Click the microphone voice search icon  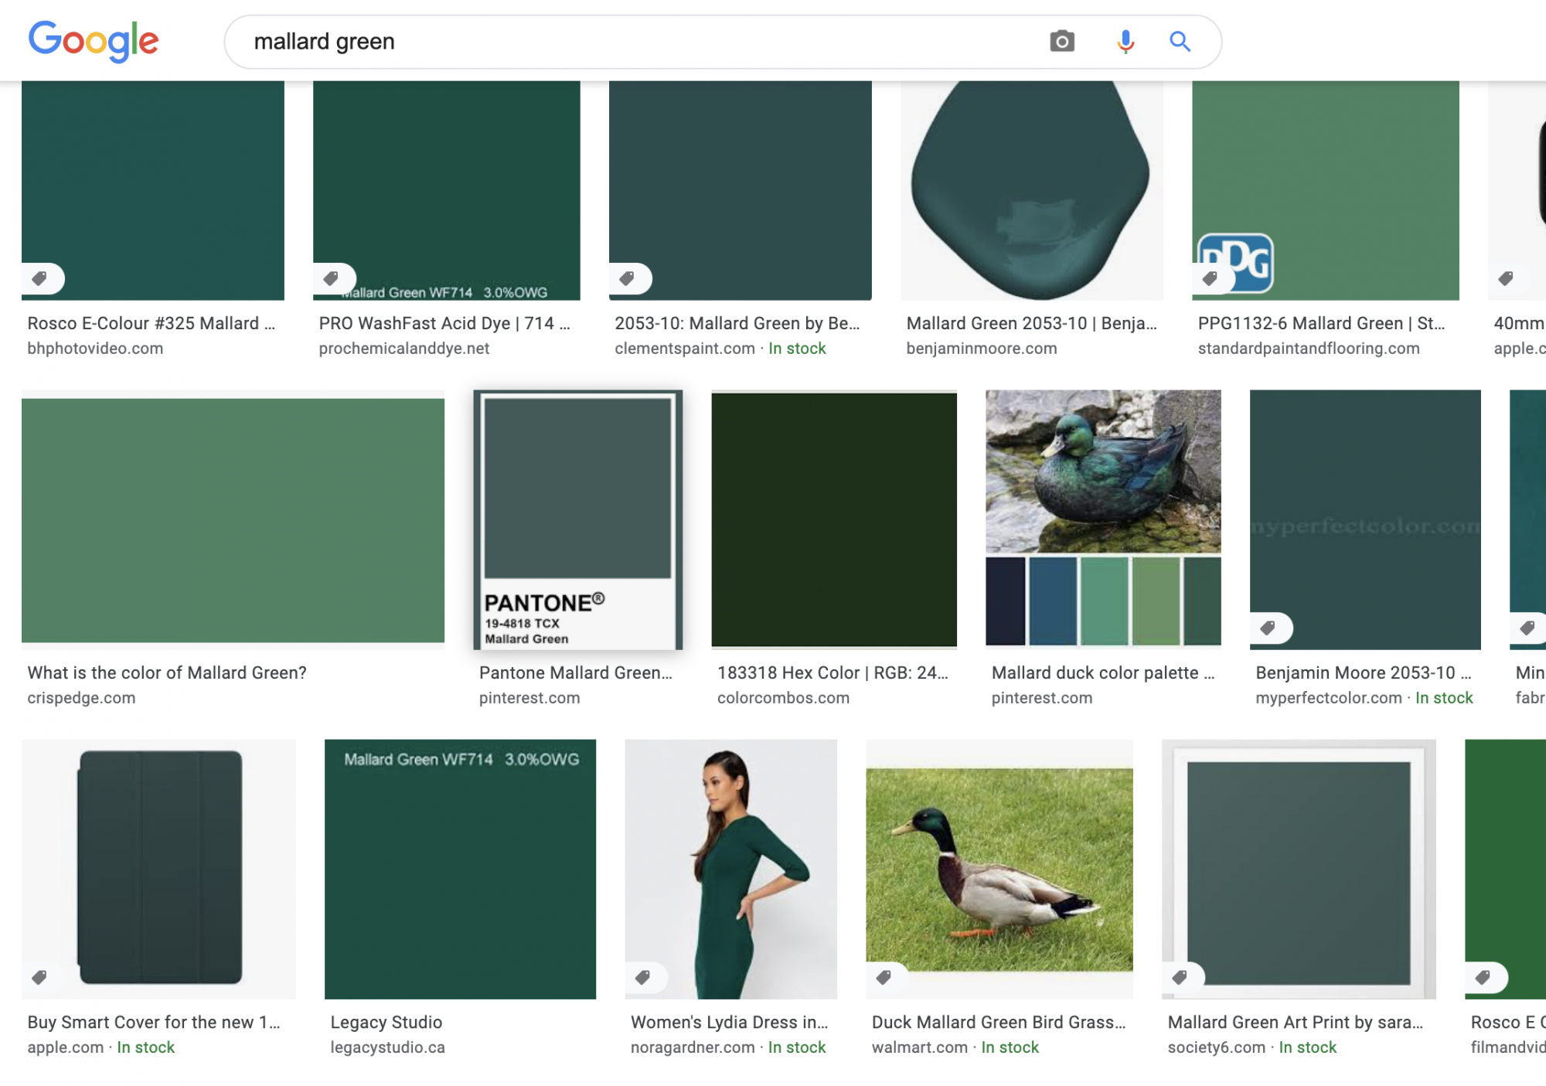pyautogui.click(x=1125, y=41)
